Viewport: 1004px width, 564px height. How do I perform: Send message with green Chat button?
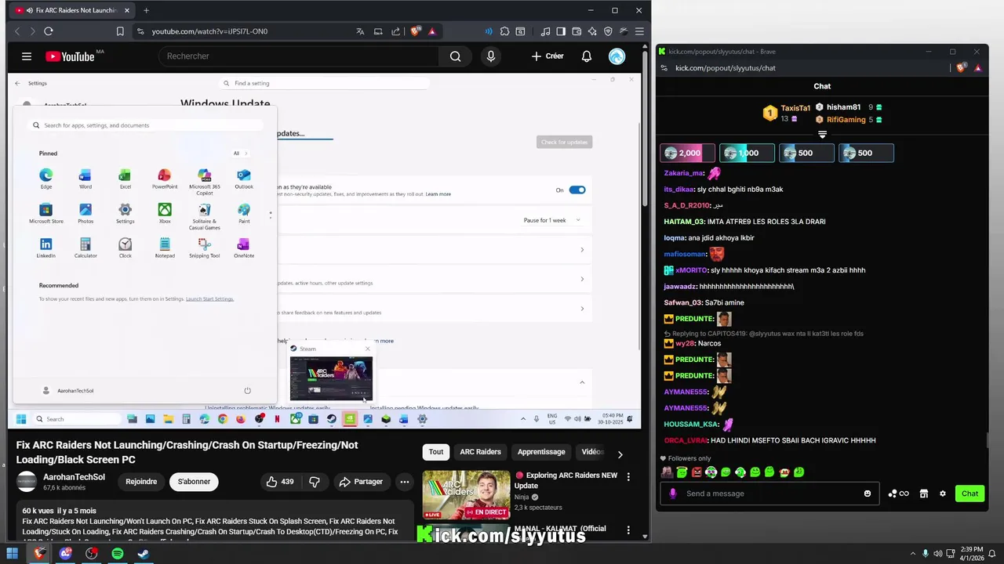pyautogui.click(x=969, y=493)
